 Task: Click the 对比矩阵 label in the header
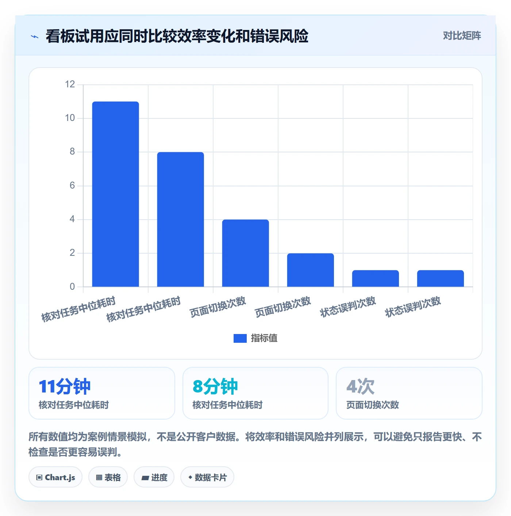coord(462,36)
